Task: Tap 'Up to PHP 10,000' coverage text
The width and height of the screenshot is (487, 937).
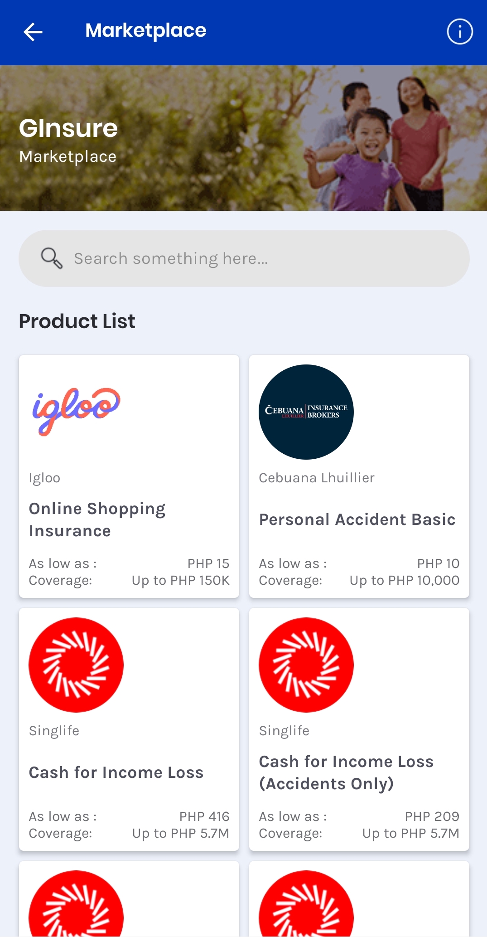Action: click(404, 580)
